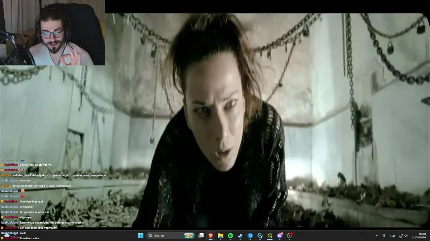Open Spotify from the taskbar
The height and width of the screenshot is (241, 430).
[x=230, y=236]
